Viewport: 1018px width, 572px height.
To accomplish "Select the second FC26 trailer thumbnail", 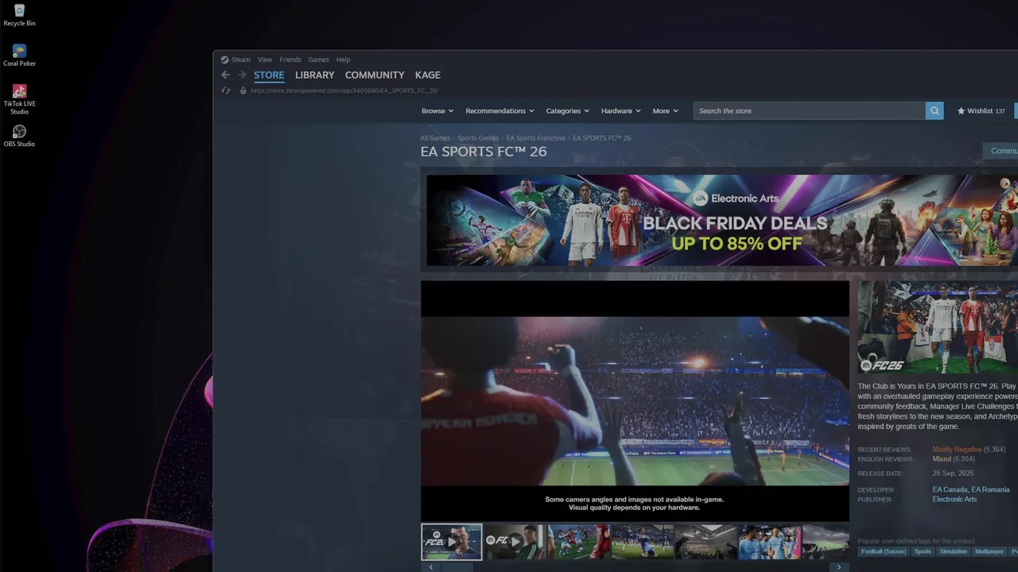I will tap(515, 542).
